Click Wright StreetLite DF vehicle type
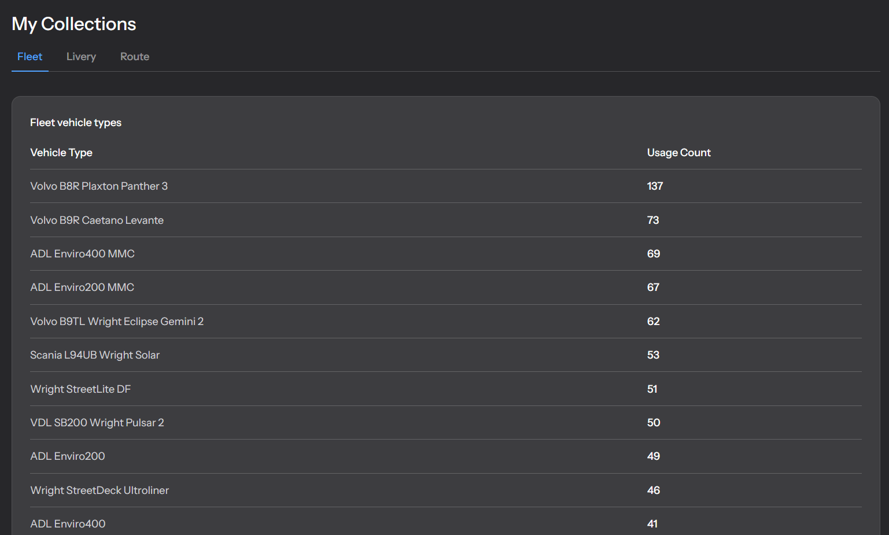The height and width of the screenshot is (535, 889). pyautogui.click(x=80, y=389)
